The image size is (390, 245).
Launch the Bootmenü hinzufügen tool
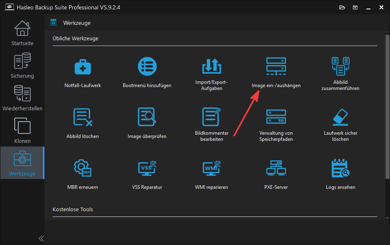pyautogui.click(x=147, y=73)
